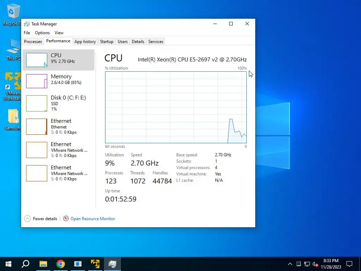Viewport: 361px width, 271px height.
Task: Click the Open Resource Monitor link
Action: coord(93,219)
